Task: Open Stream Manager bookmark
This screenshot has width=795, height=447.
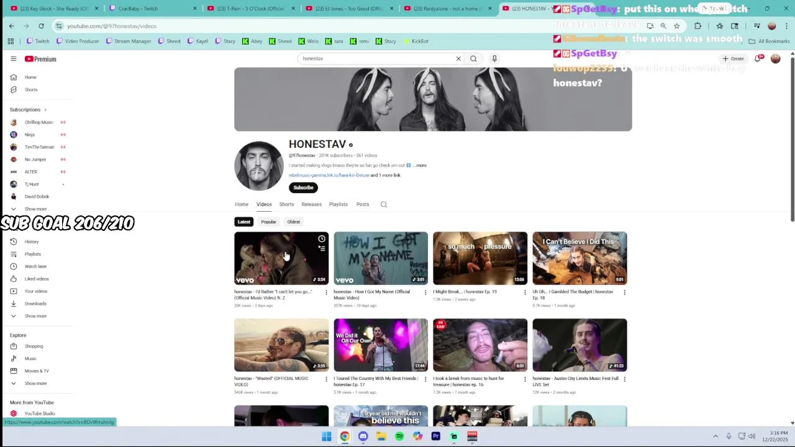Action: click(129, 41)
